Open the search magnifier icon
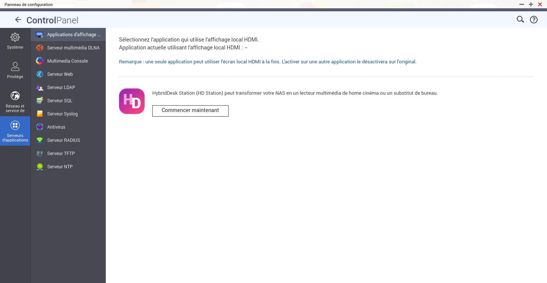 [520, 20]
